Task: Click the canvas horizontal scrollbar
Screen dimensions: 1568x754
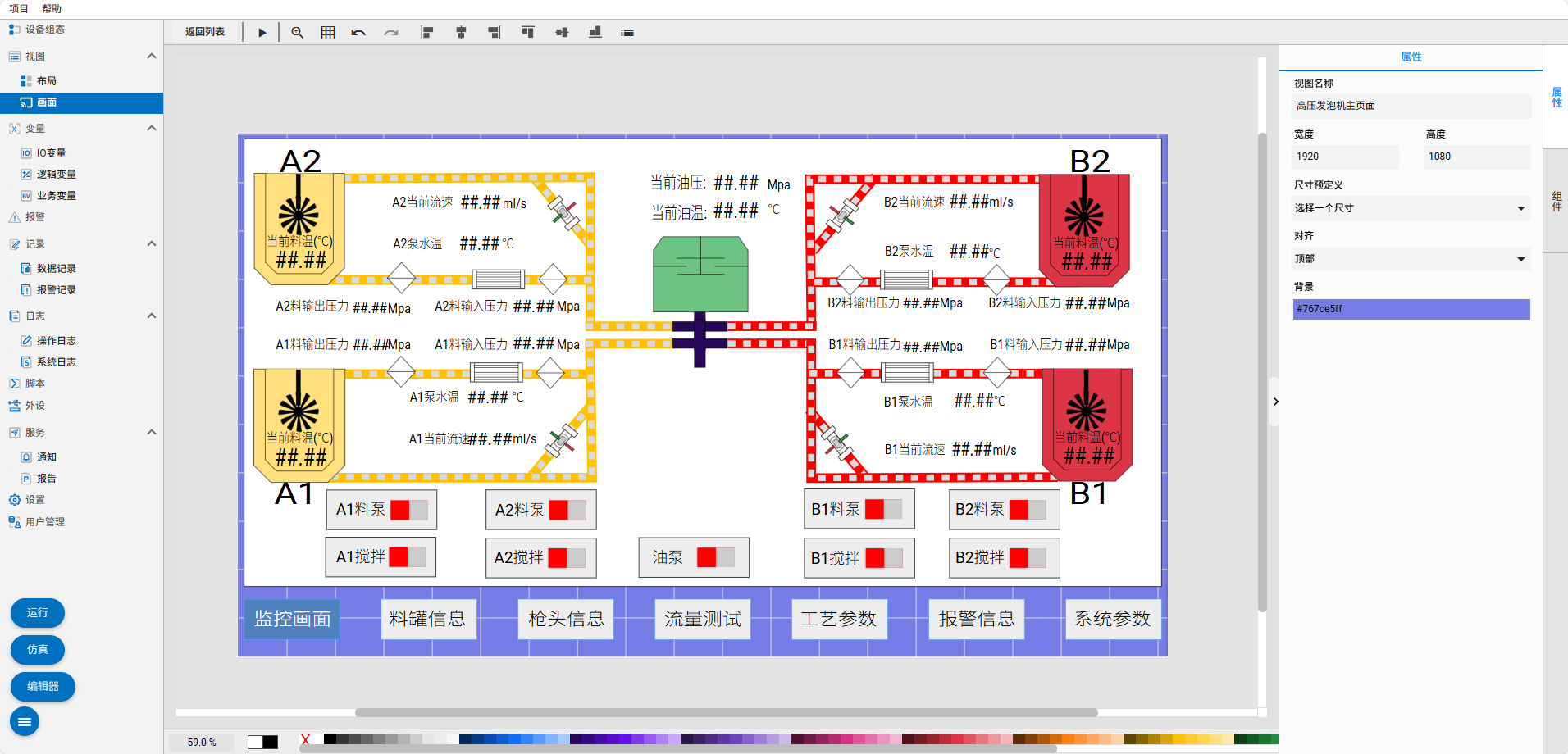Action: pyautogui.click(x=726, y=712)
